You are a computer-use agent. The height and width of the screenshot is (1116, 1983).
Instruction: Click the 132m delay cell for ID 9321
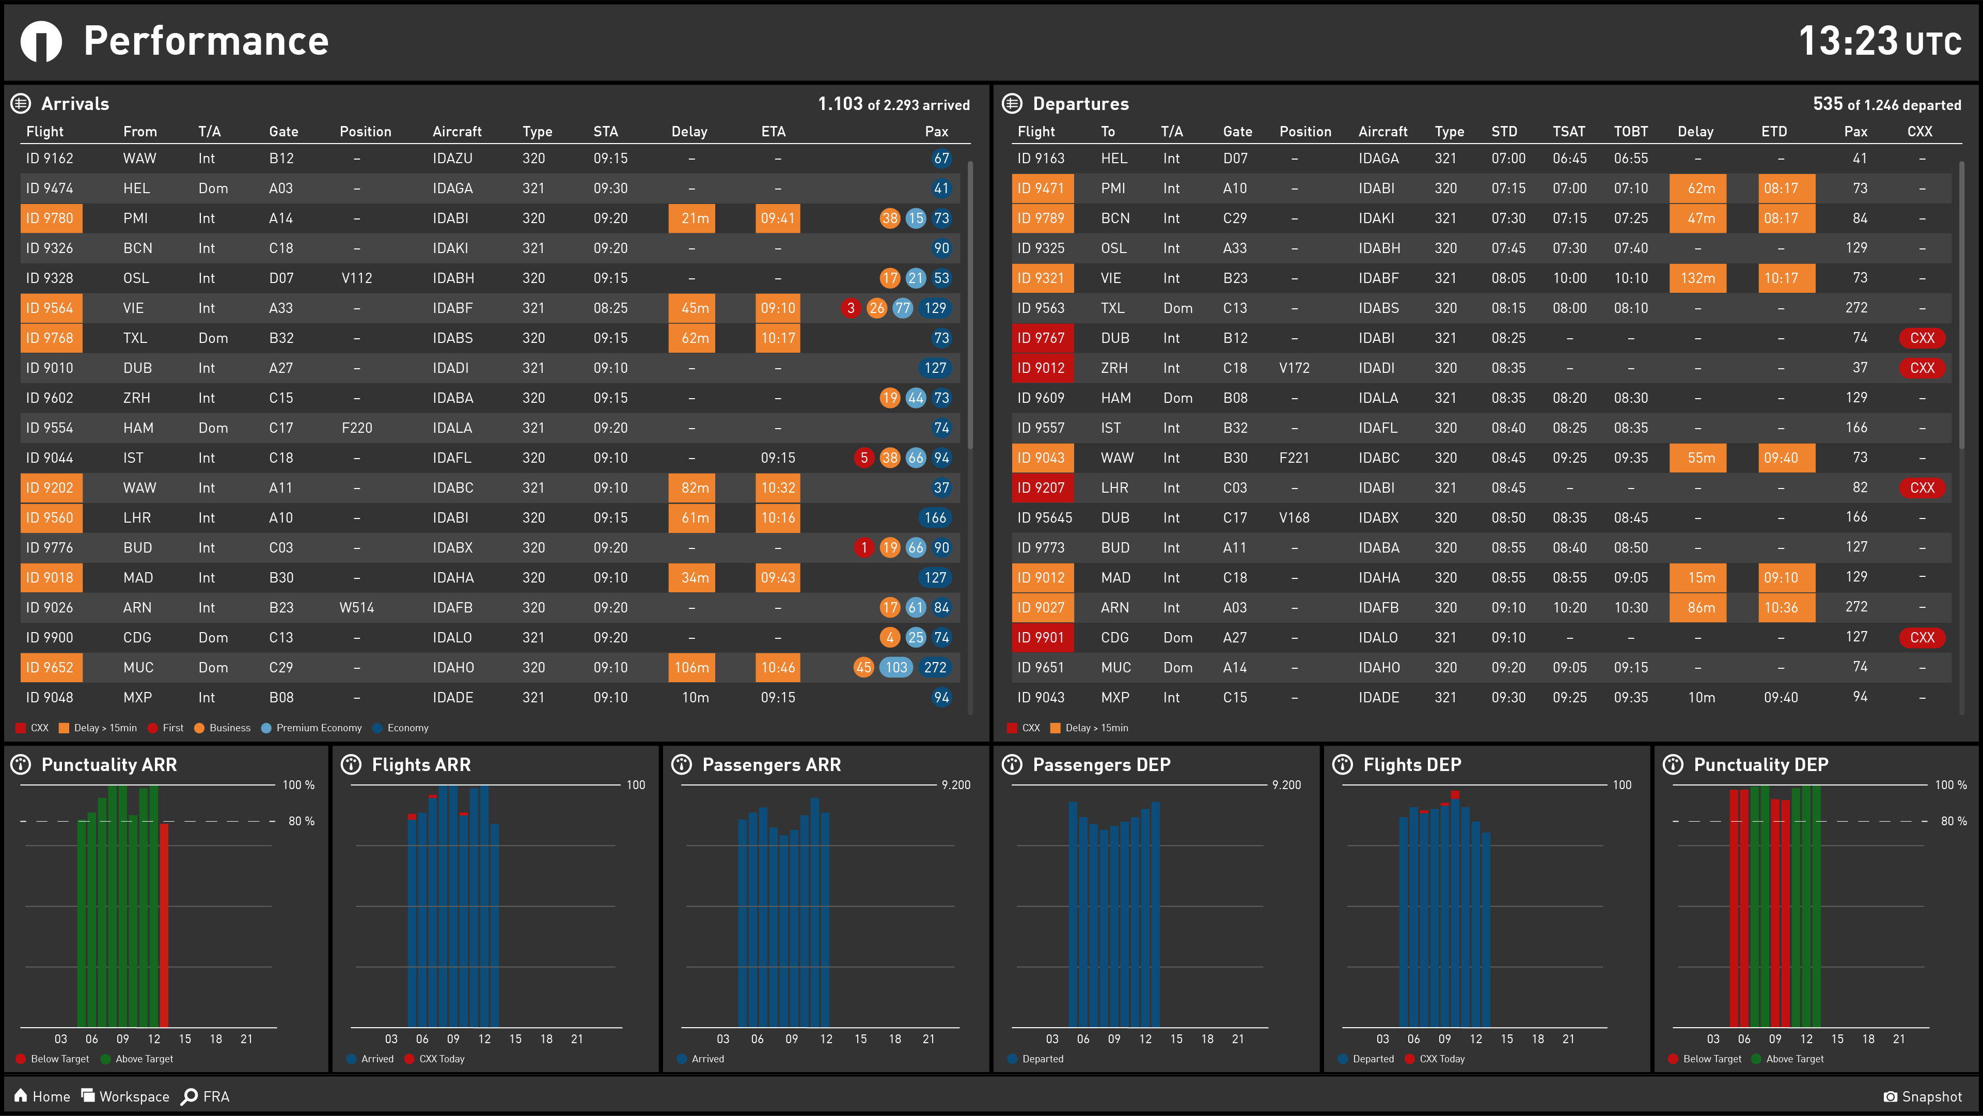coord(1697,278)
